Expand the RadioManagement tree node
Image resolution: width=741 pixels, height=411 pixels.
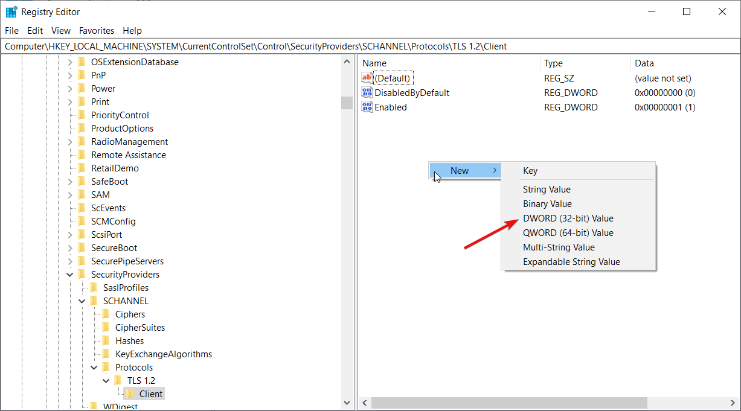(x=70, y=141)
